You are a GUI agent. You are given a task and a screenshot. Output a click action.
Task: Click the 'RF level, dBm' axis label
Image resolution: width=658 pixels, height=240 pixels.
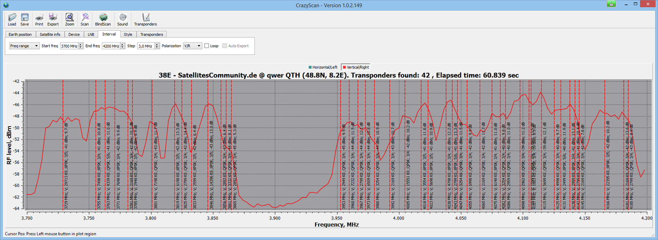pyautogui.click(x=9, y=144)
